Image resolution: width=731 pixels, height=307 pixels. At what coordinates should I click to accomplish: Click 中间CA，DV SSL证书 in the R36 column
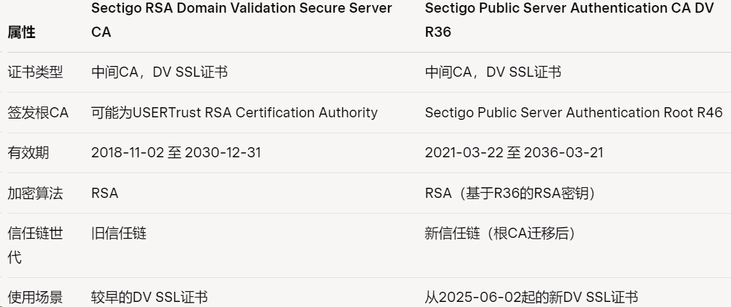493,72
